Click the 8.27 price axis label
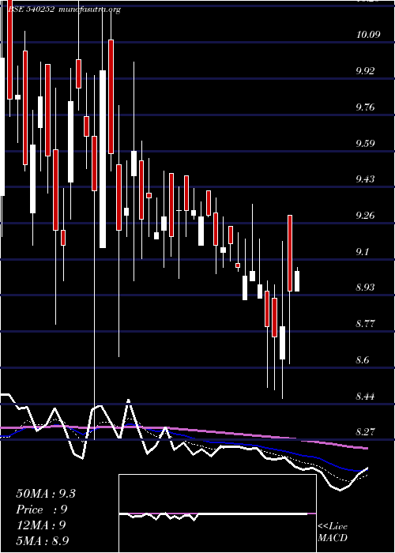This screenshot has width=395, height=553. click(x=365, y=432)
